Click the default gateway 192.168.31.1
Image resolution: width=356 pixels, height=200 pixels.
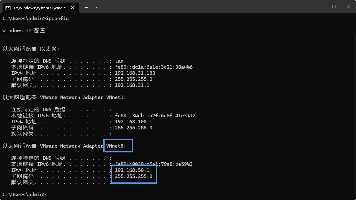(x=132, y=85)
